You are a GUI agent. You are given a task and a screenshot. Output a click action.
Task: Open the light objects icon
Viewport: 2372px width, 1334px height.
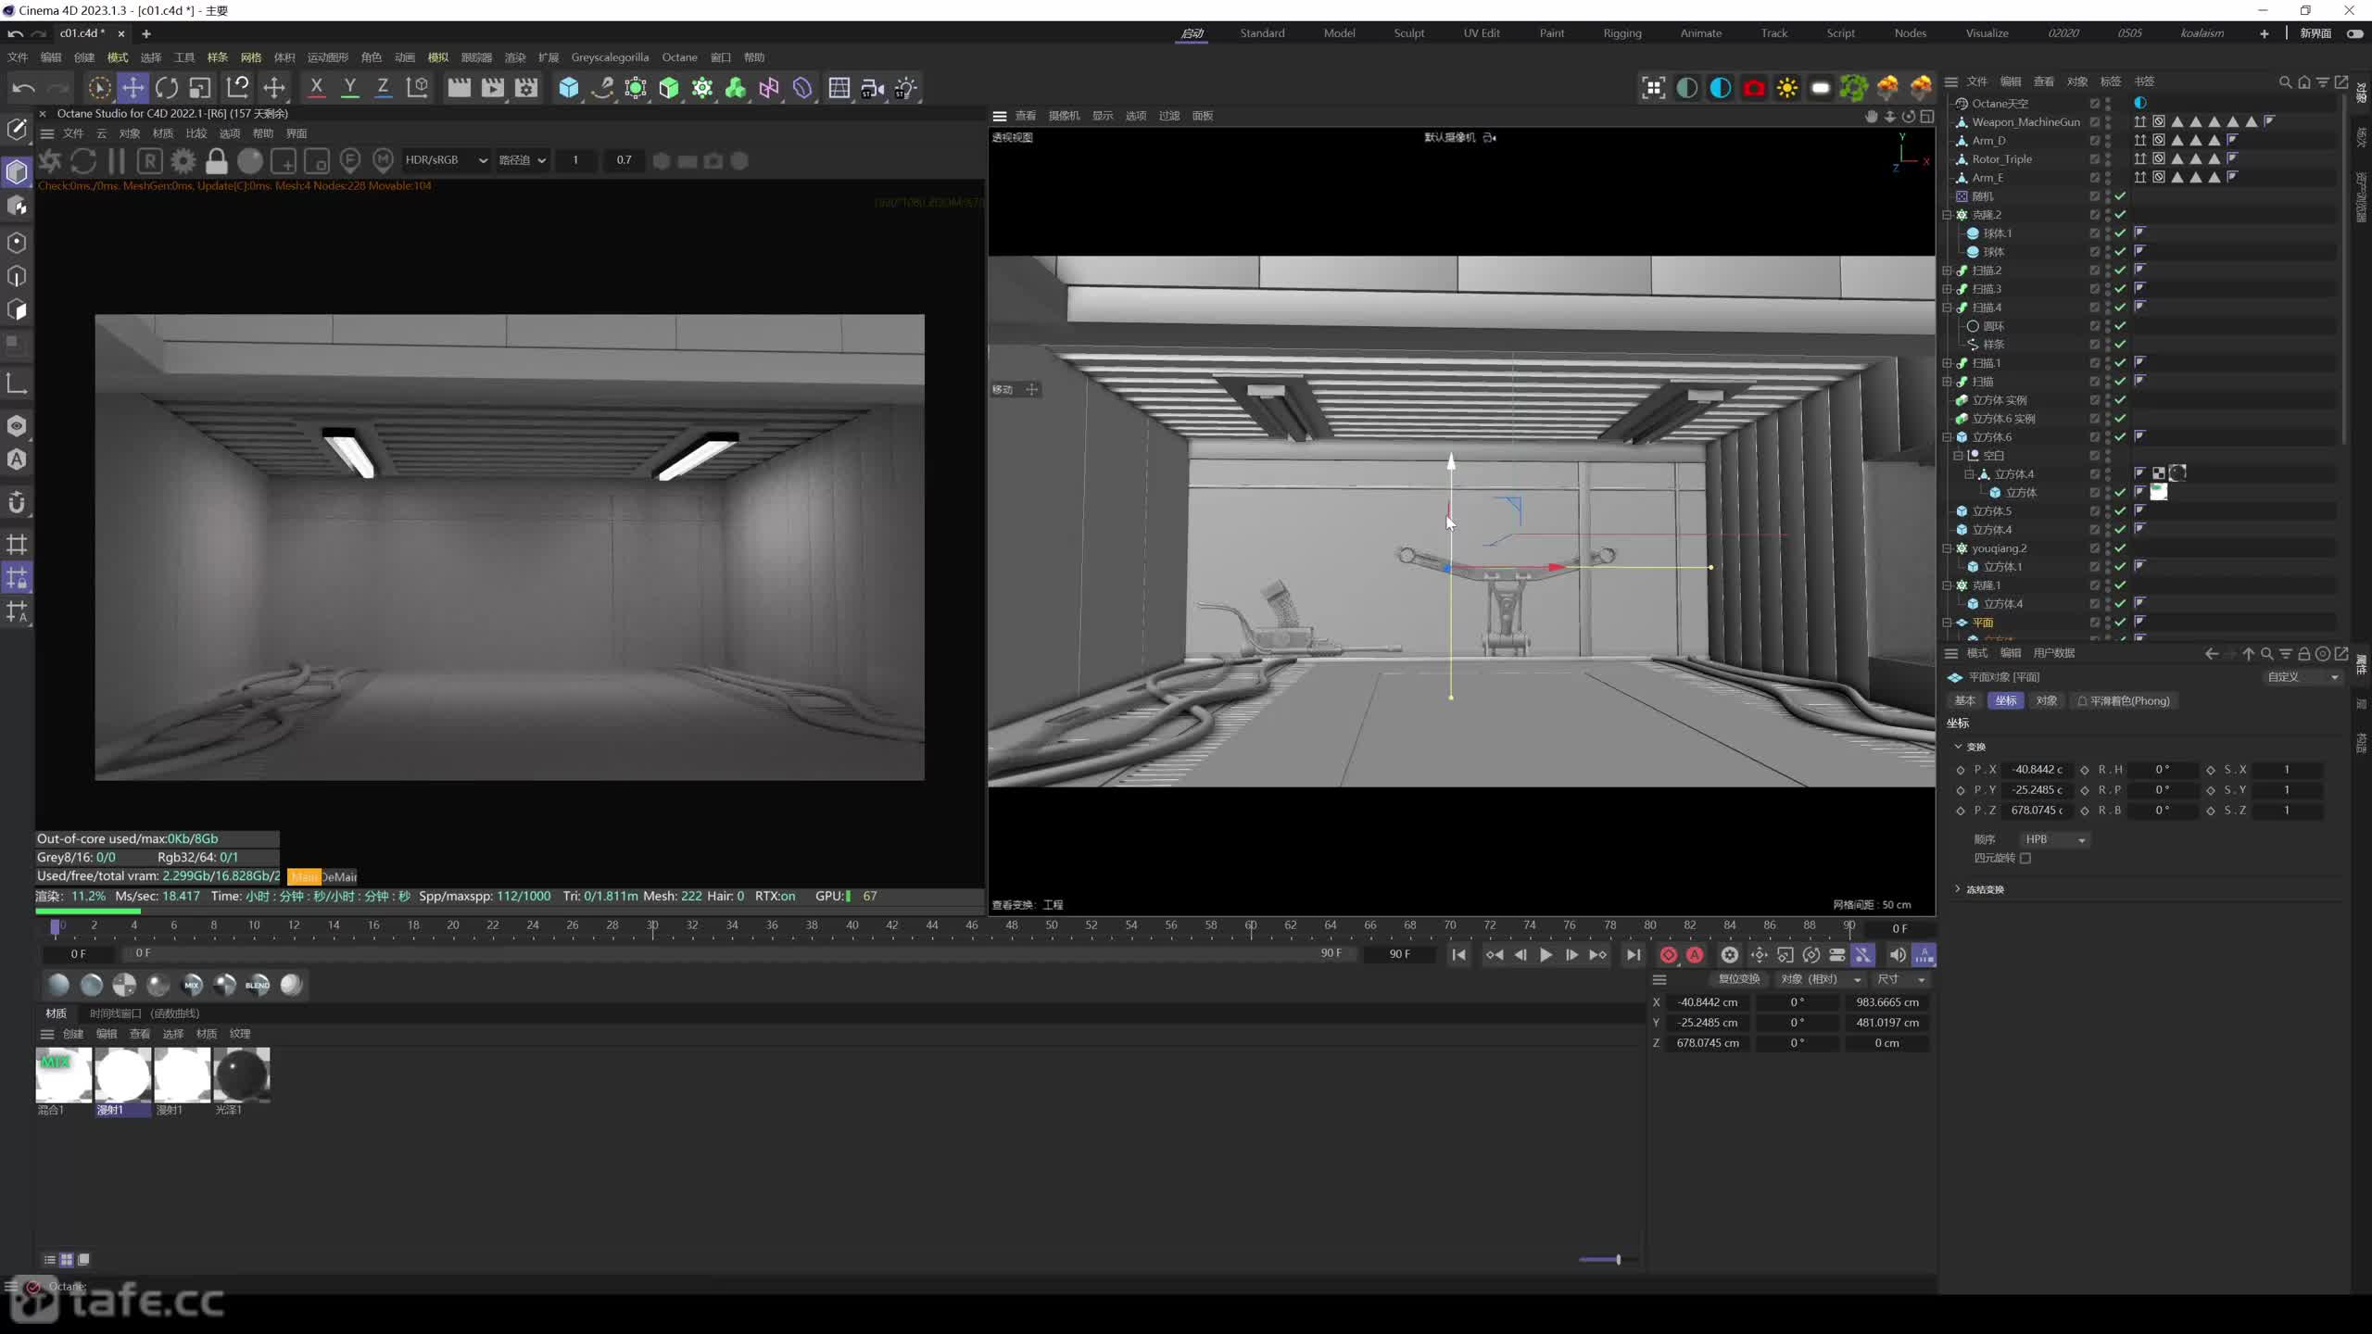(x=905, y=88)
